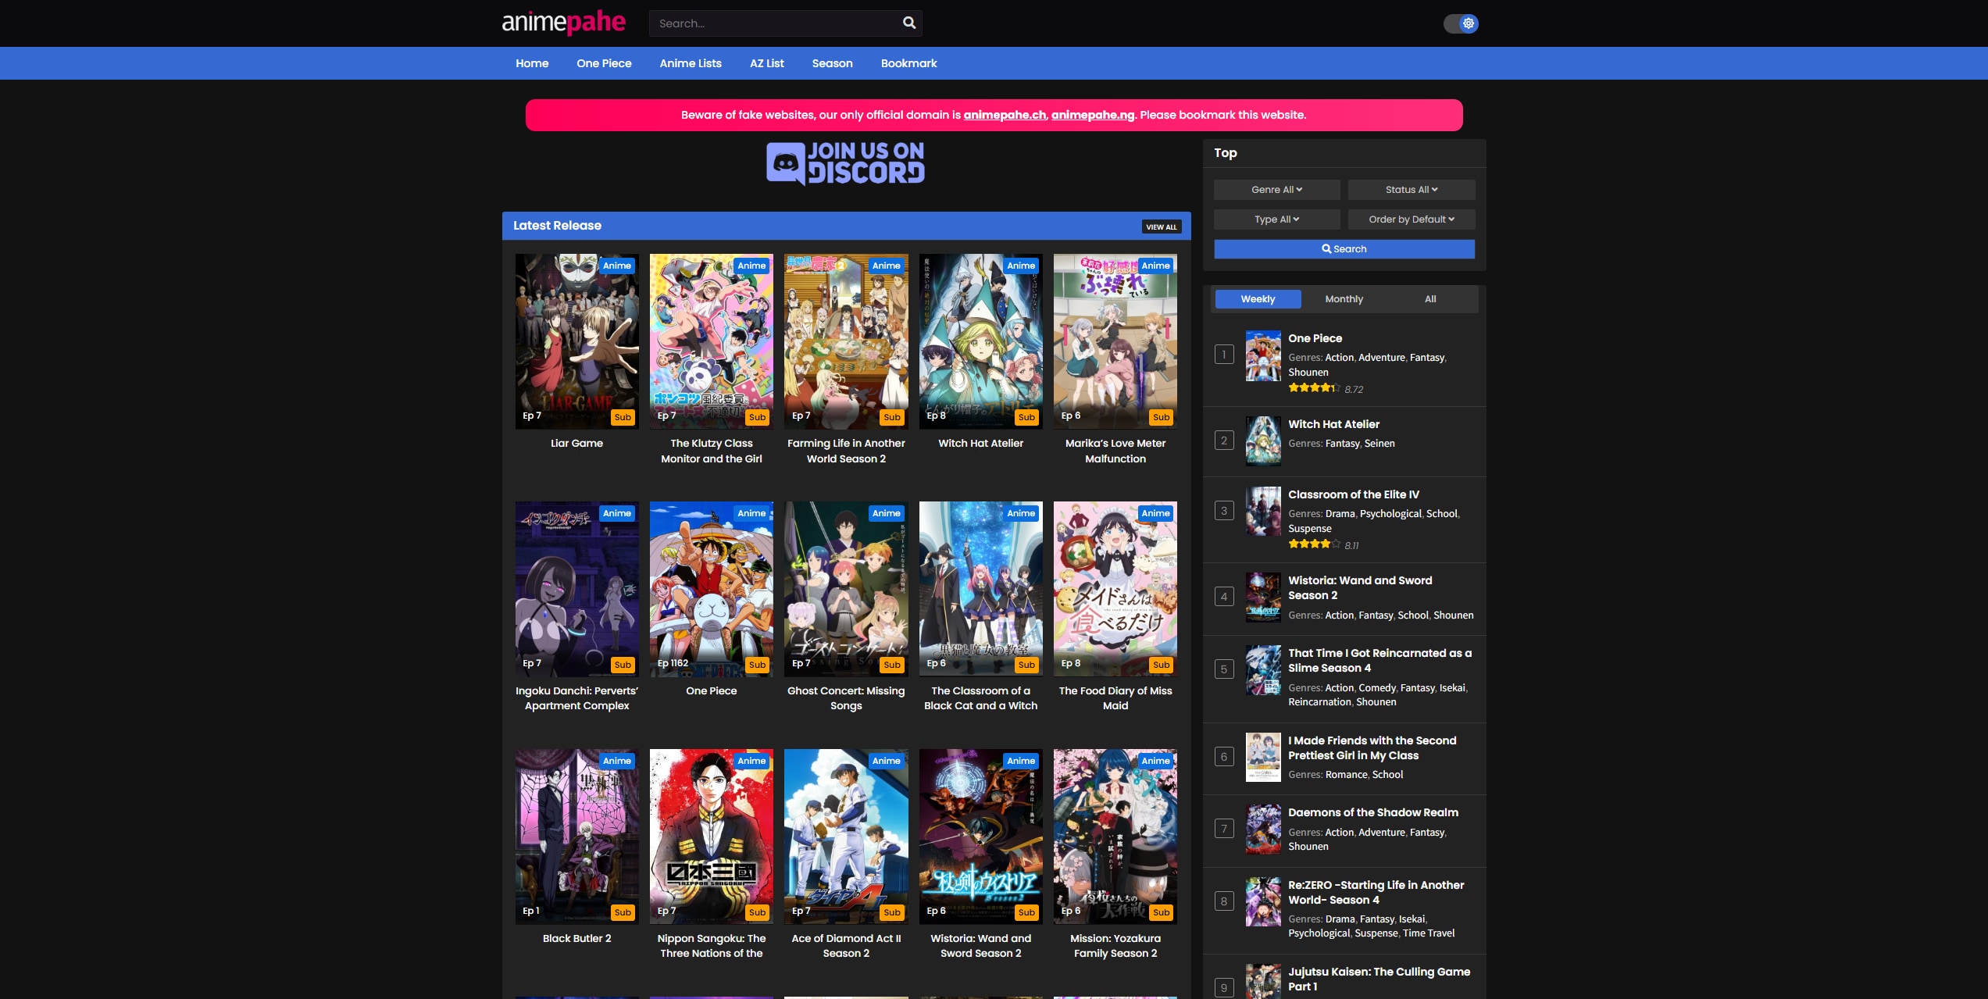The image size is (1988, 999).
Task: Open Ghost Concert: Missing Songs poster
Action: [x=846, y=589]
